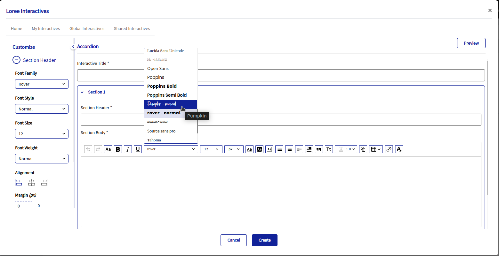Click the outlined Aa border color tool
Viewport: 499px width, 256px height.
(x=270, y=149)
